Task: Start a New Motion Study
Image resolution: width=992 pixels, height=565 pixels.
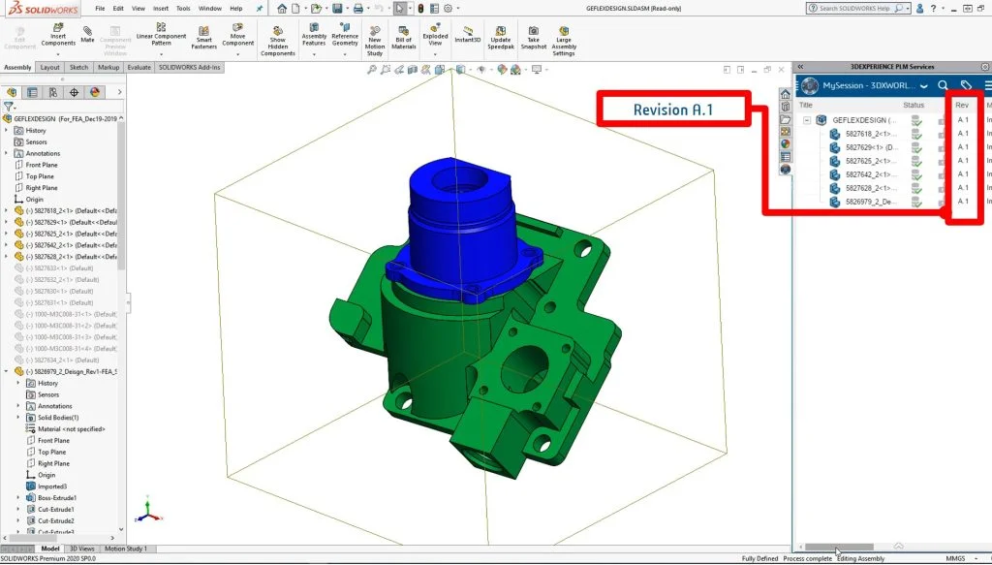Action: click(x=375, y=42)
